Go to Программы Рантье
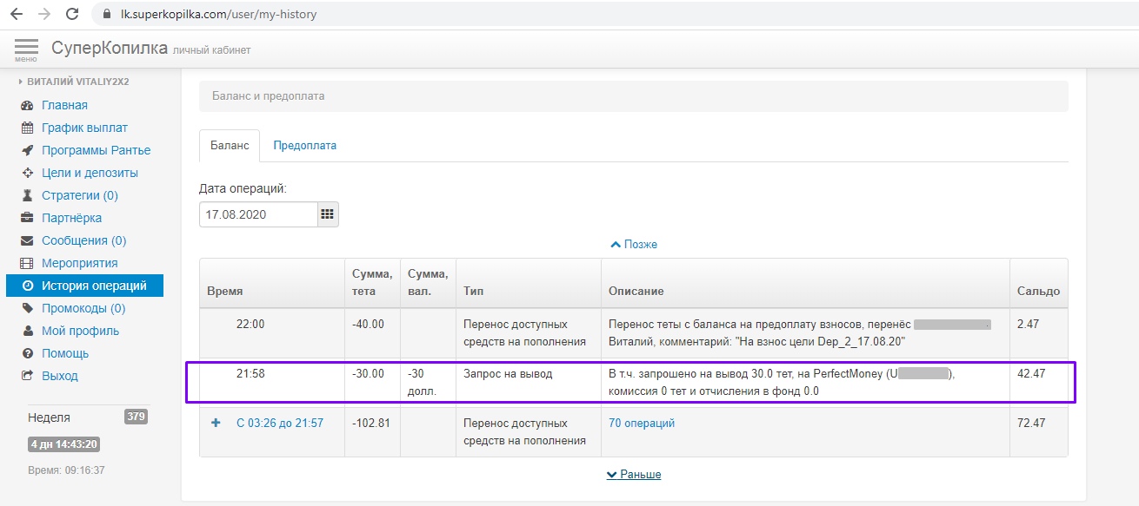Image resolution: width=1139 pixels, height=506 pixels. click(x=96, y=150)
